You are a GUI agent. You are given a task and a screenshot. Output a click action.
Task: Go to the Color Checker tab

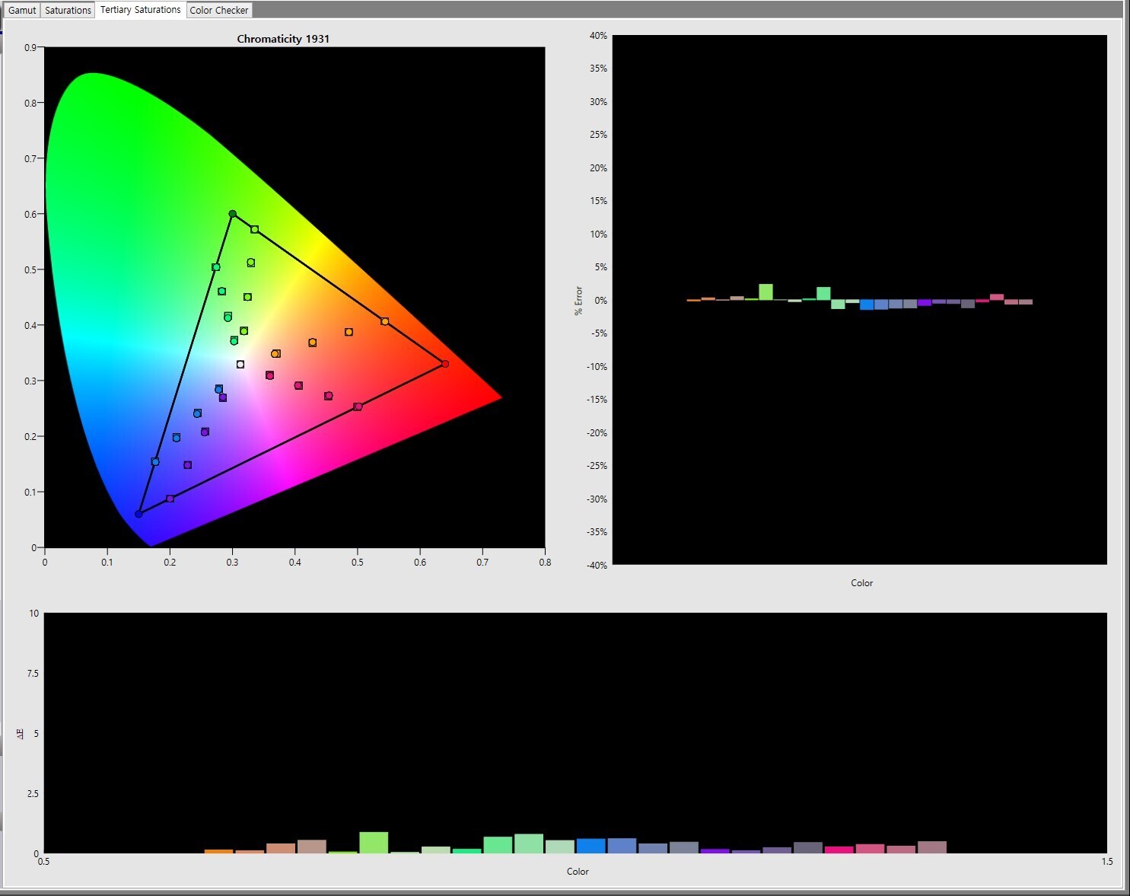tap(219, 10)
